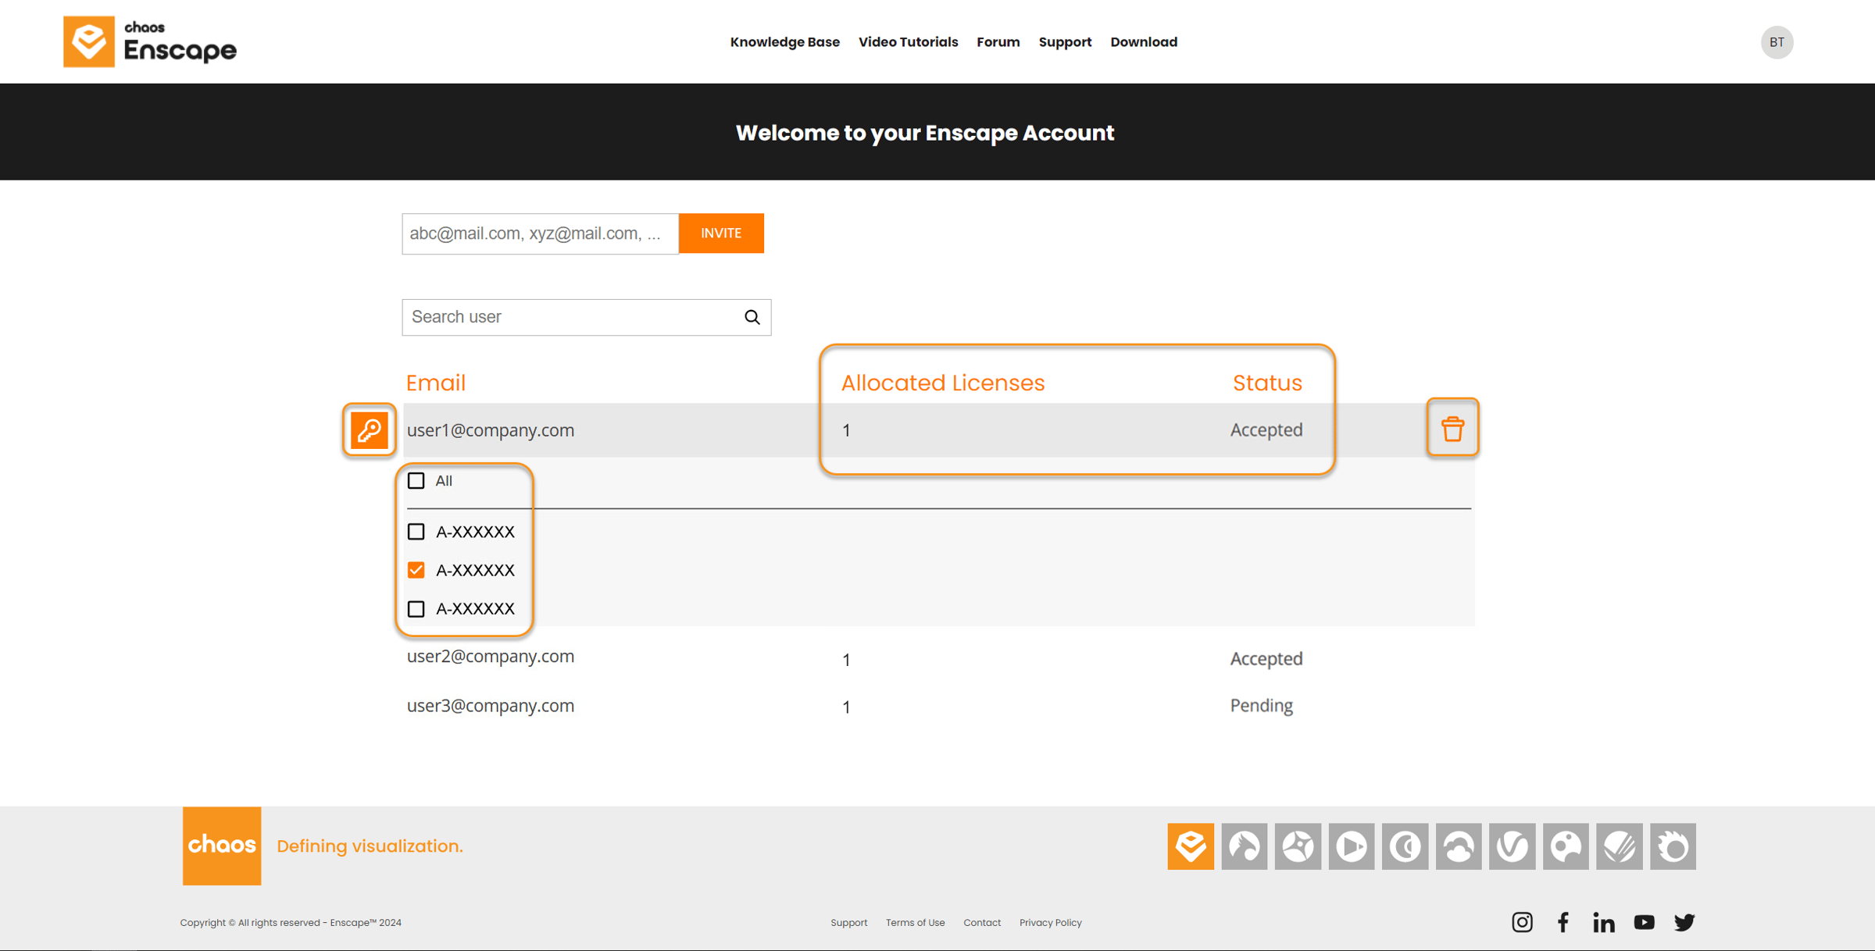Click the search magnifier icon

(752, 317)
